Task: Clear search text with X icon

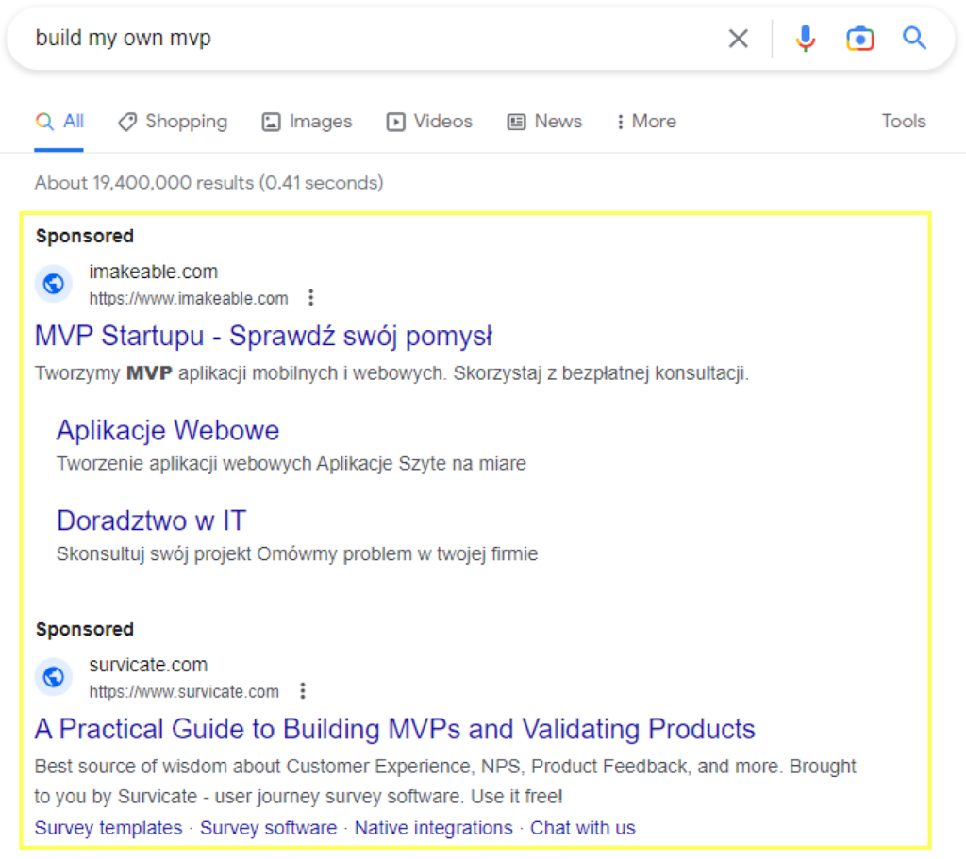Action: click(738, 39)
